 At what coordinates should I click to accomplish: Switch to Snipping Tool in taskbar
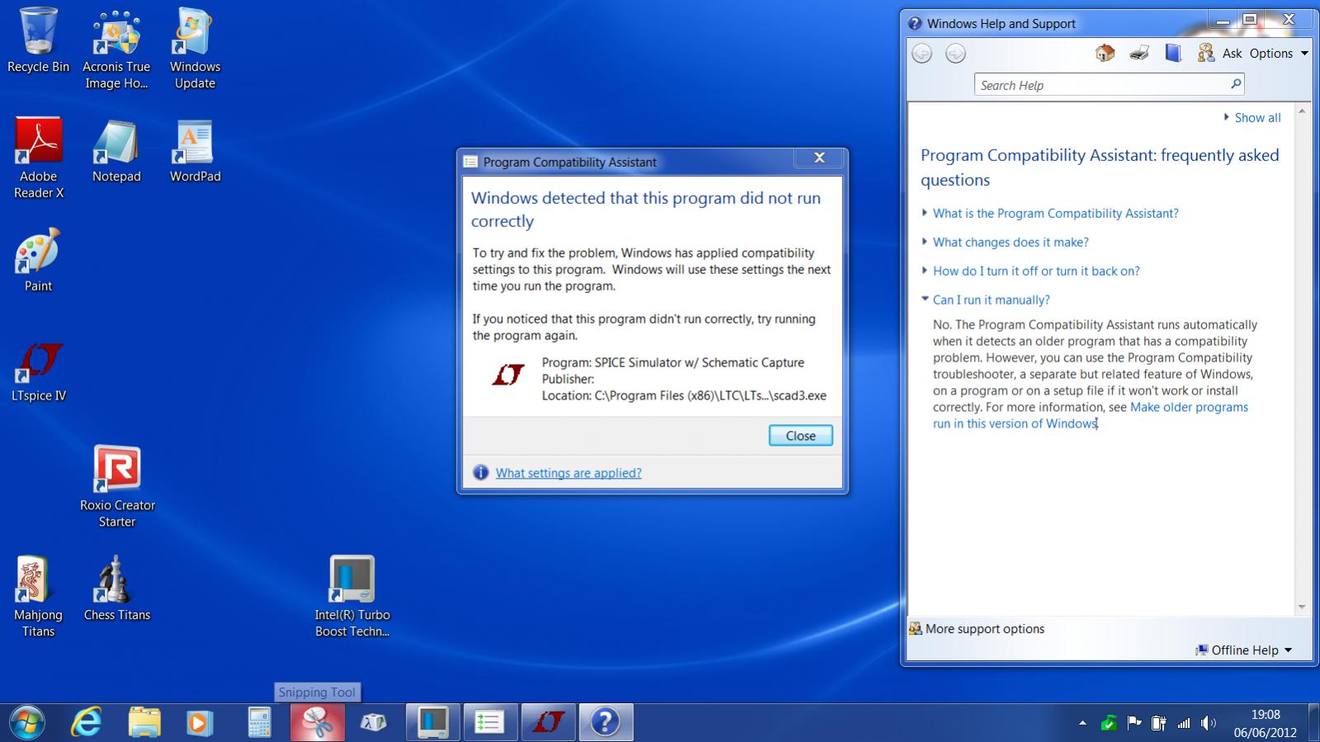coord(317,723)
